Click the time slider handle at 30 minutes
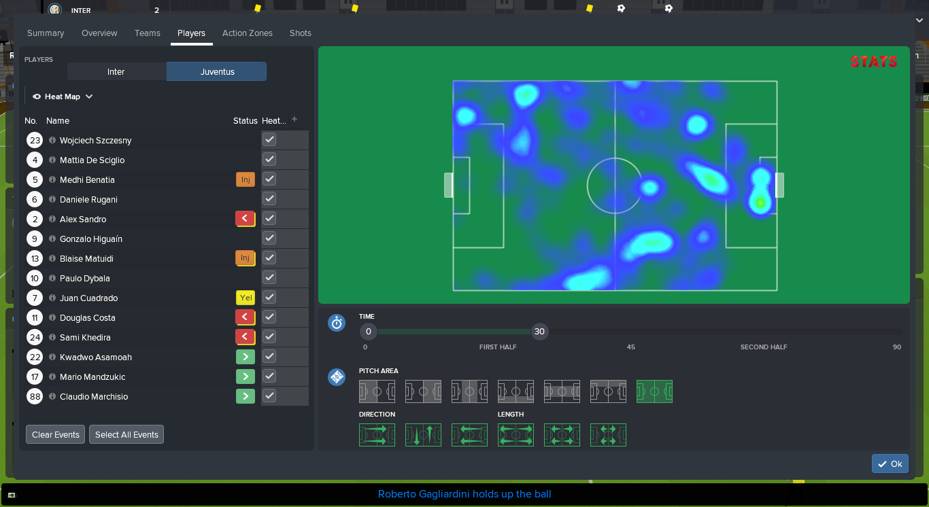Viewport: 929px width, 507px height. [x=539, y=331]
